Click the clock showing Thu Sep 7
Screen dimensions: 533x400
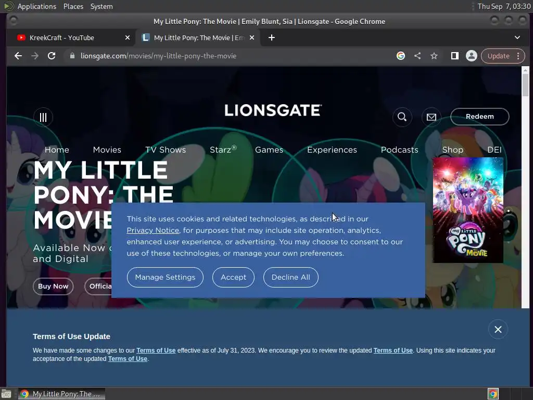(504, 6)
